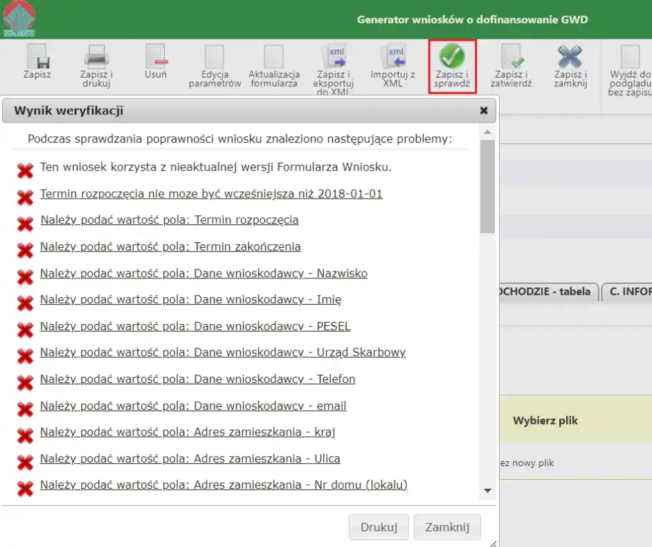Click Importuj z XML icon

(x=393, y=57)
